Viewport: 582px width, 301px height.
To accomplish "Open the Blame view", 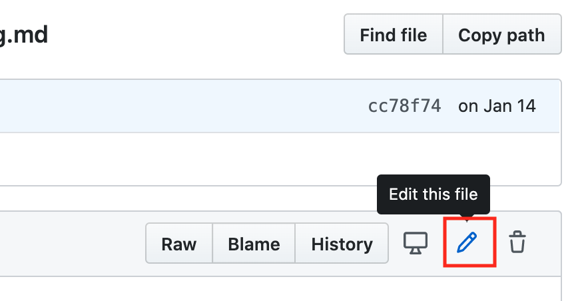I will [x=254, y=244].
